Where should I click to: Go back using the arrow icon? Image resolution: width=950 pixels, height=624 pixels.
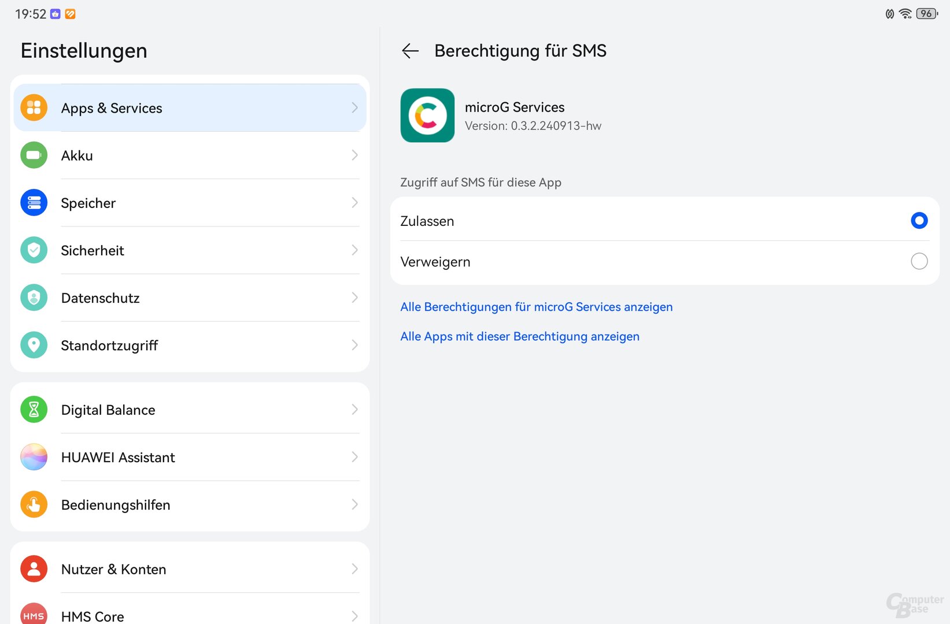click(410, 51)
